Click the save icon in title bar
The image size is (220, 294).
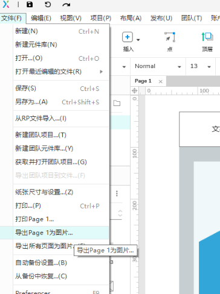[x=30, y=4]
